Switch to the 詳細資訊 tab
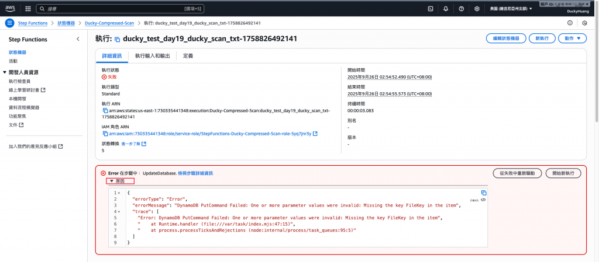The width and height of the screenshot is (599, 262). point(112,55)
